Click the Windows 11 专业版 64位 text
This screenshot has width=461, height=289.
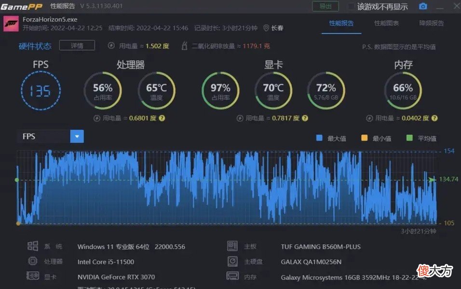113,247
